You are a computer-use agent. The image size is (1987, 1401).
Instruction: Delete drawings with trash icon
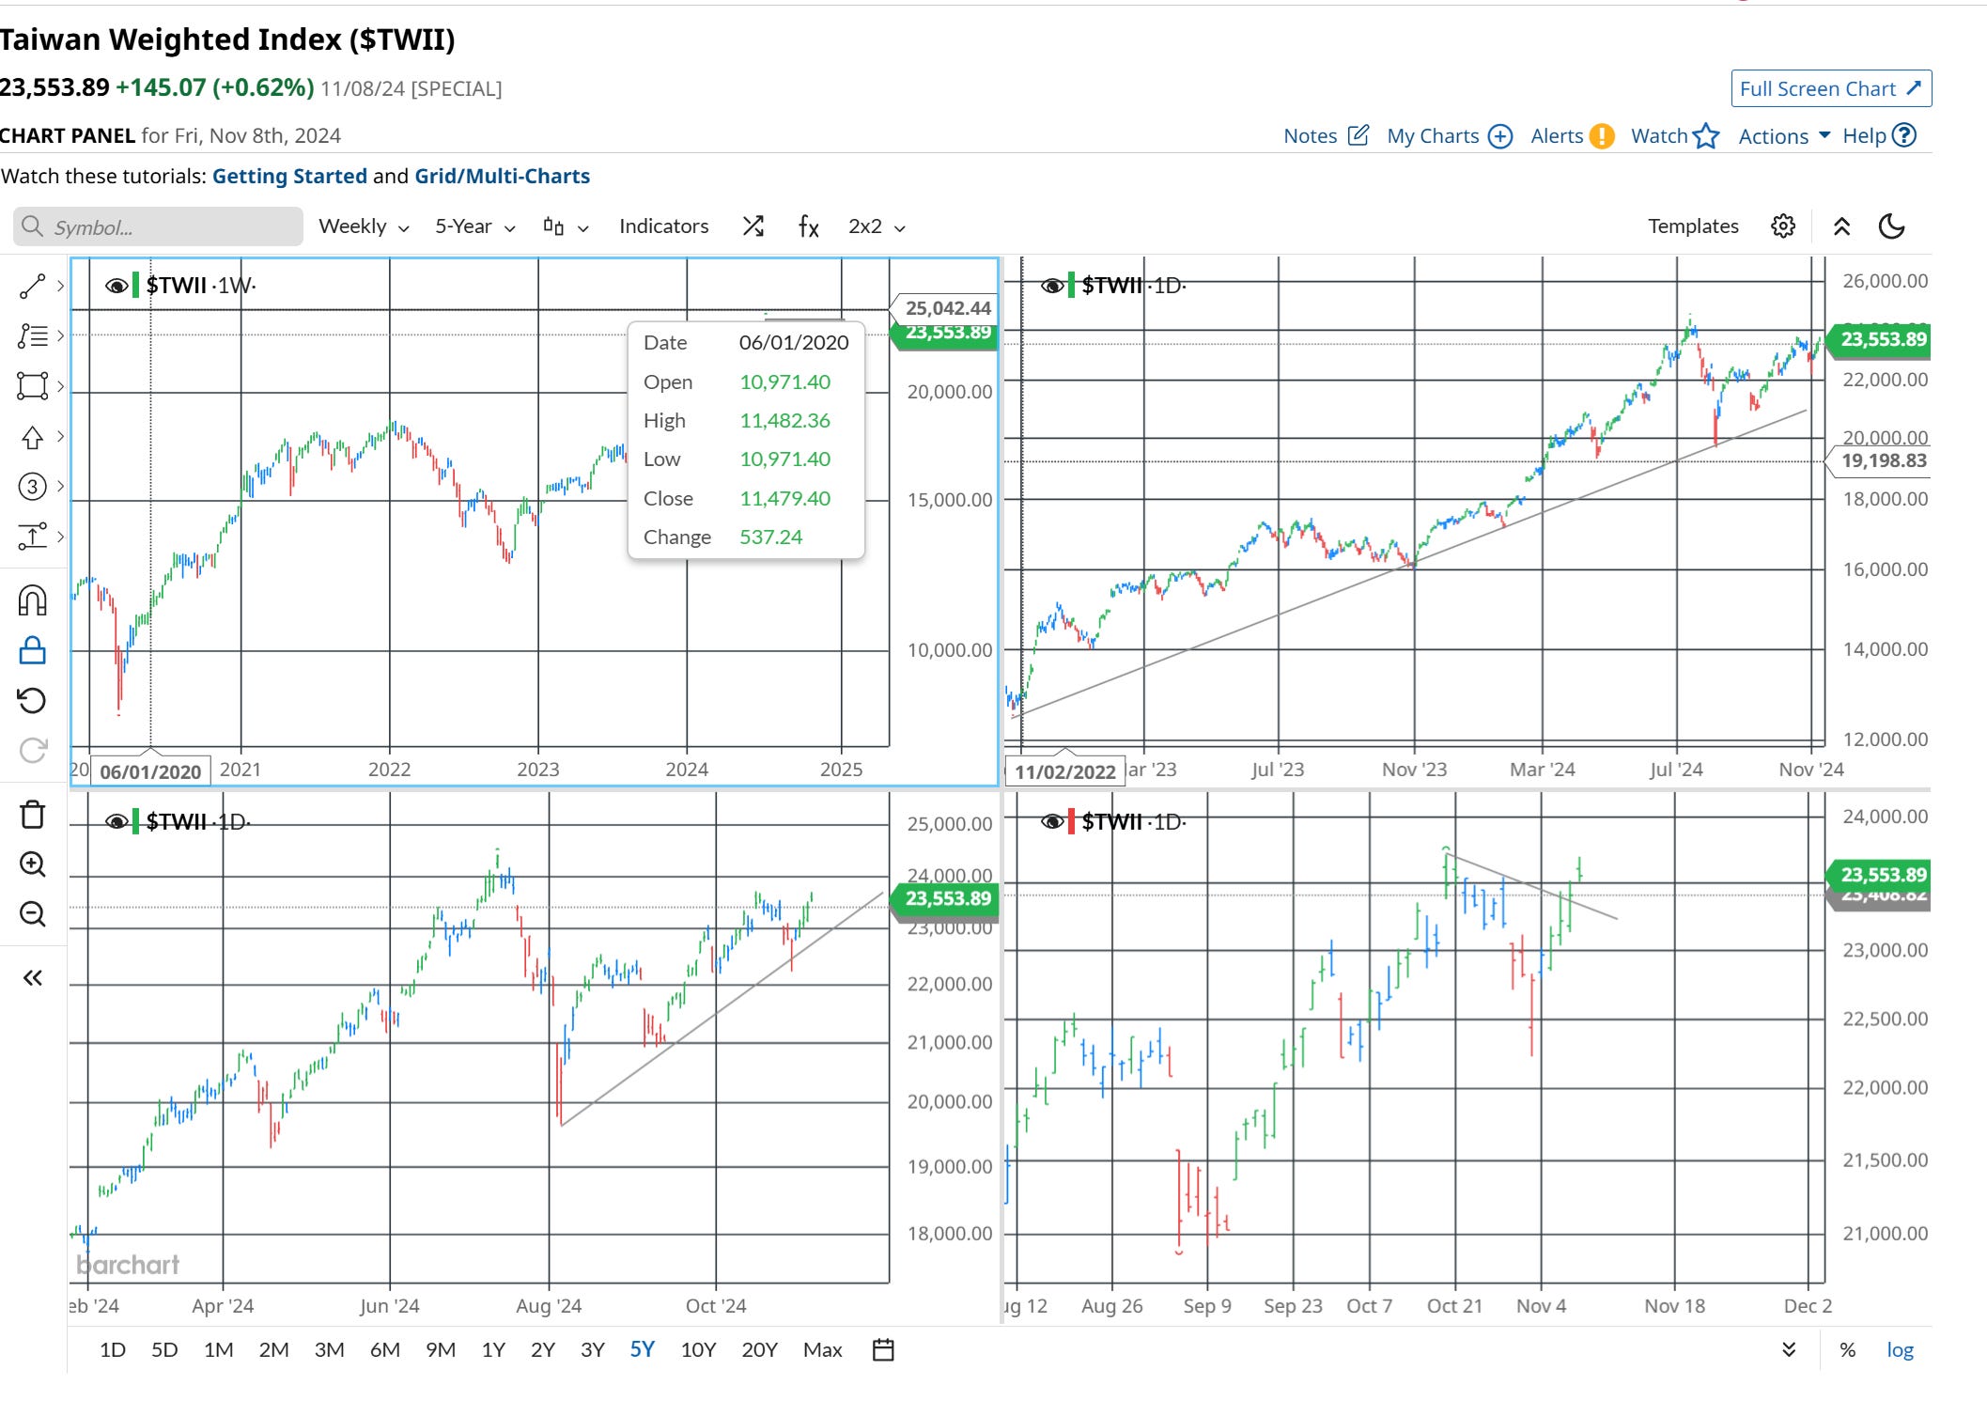tap(32, 815)
